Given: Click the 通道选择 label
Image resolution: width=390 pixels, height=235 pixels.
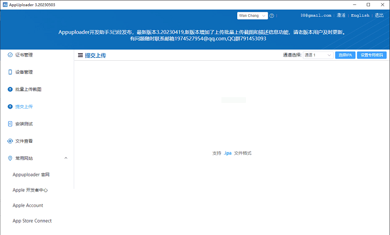Looking at the screenshot, I should pos(292,55).
